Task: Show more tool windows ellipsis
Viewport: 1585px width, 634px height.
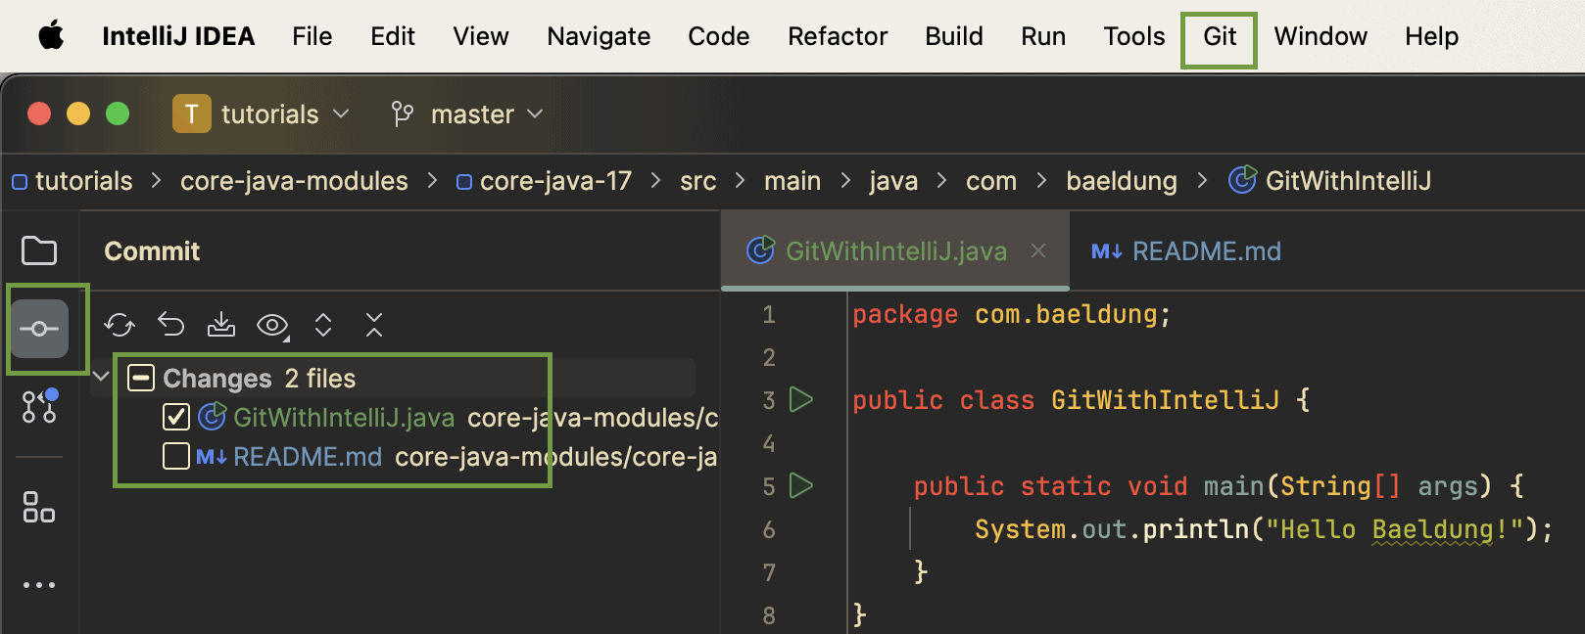Action: point(39,585)
